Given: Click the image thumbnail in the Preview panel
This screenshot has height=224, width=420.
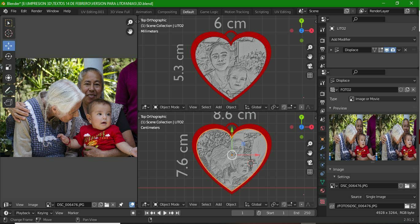Looking at the screenshot, I should [x=372, y=137].
